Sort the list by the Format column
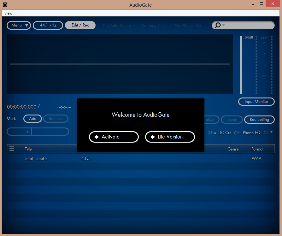This screenshot has width=282, height=236. [x=257, y=149]
